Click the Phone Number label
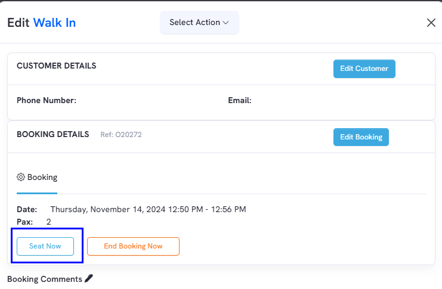The width and height of the screenshot is (442, 289). coord(47,100)
